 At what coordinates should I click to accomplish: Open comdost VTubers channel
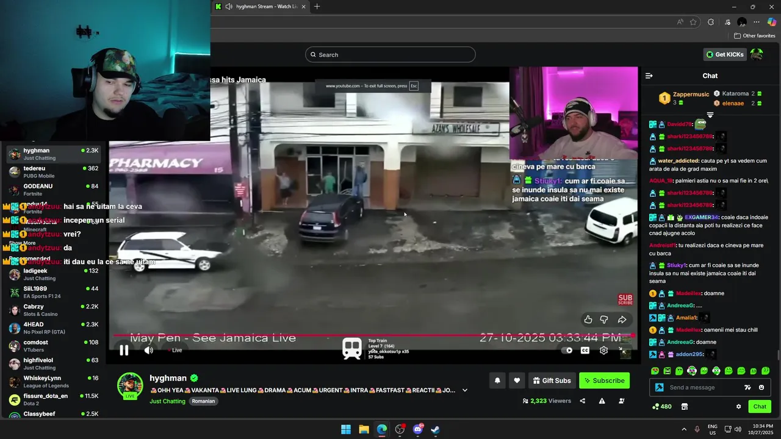pos(54,346)
